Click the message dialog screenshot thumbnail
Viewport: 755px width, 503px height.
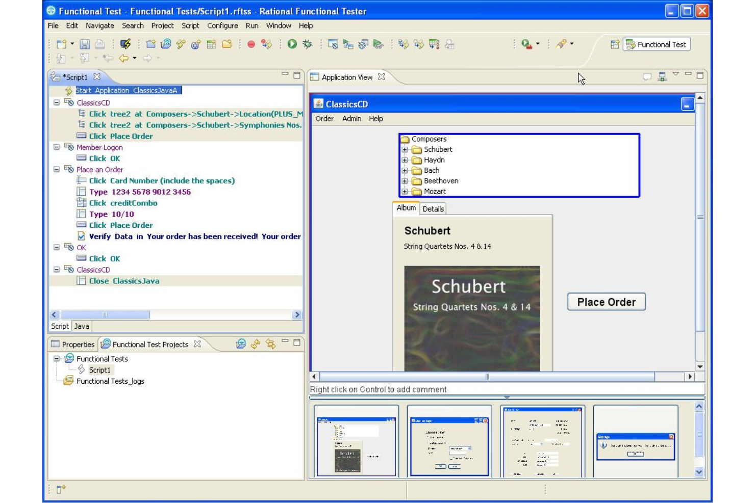click(636, 441)
